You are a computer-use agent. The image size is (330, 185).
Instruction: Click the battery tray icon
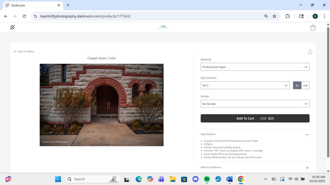(303, 179)
